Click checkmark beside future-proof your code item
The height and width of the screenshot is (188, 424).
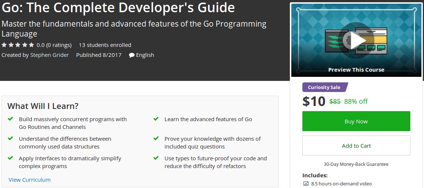[x=156, y=158]
